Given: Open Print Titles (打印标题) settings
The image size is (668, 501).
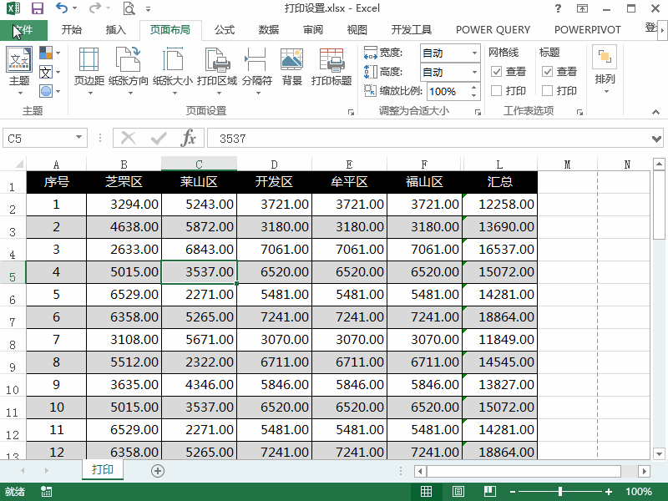Looking at the screenshot, I should [332, 71].
